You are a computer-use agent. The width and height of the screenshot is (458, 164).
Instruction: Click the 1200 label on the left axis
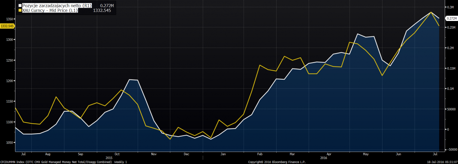9,81
